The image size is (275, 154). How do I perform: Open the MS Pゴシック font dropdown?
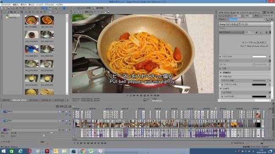click(231, 32)
